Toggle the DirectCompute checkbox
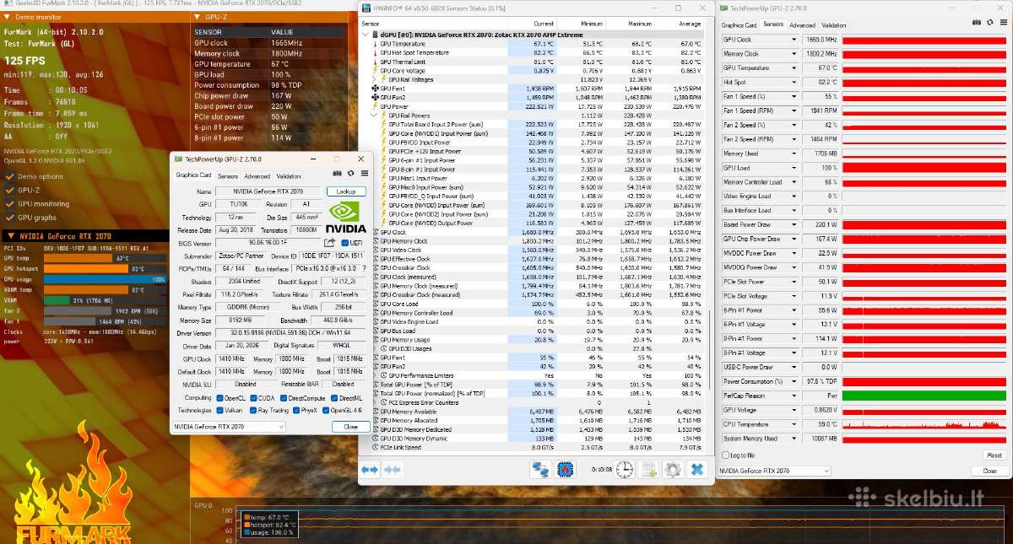Screen dimensions: 1013x544 [x=284, y=397]
